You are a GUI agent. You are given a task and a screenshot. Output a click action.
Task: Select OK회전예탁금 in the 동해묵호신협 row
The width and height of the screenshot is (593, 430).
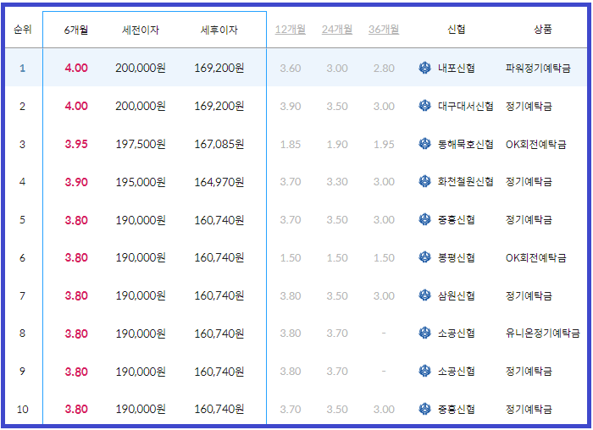[536, 144]
